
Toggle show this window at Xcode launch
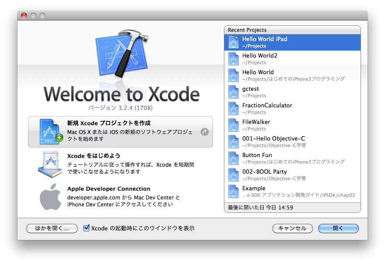[86, 228]
